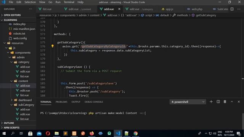Screen dimensions: 244x137
Task: Open Task View on the taskbar
Action: pyautogui.click(x=21, y=134)
